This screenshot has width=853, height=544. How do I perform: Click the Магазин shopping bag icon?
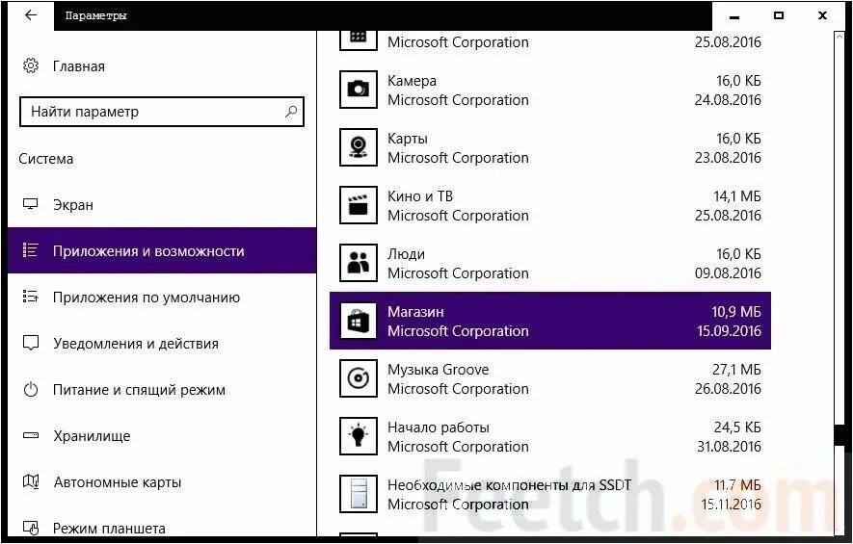(358, 321)
